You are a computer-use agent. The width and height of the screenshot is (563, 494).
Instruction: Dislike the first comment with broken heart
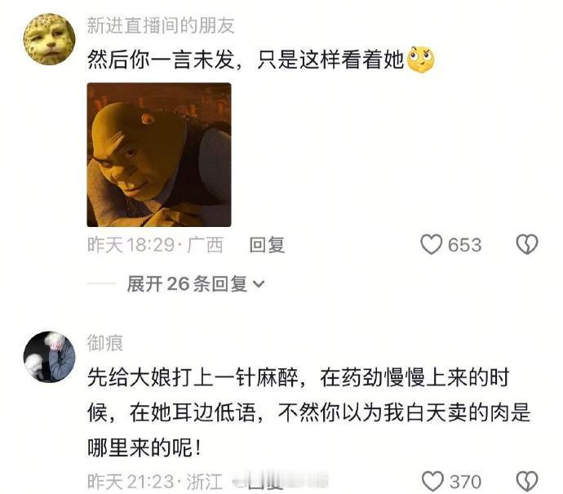click(527, 244)
